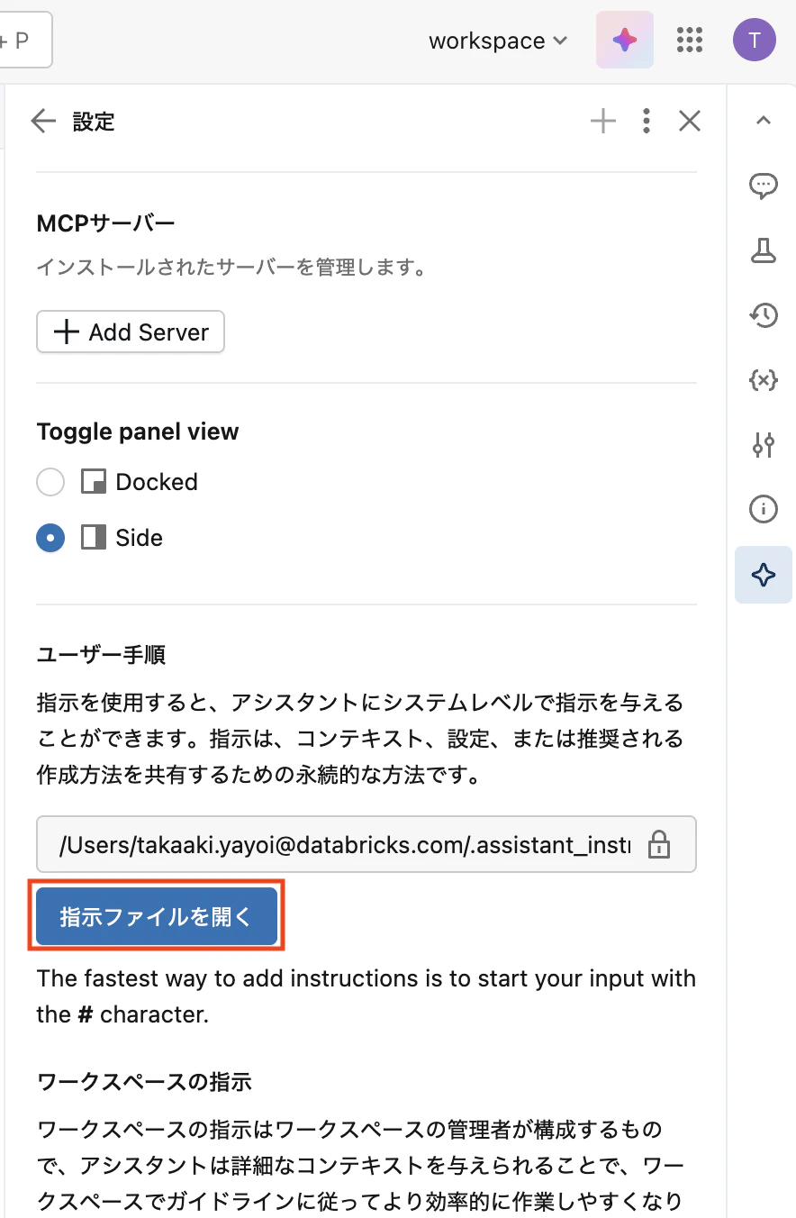Image resolution: width=796 pixels, height=1218 pixels.
Task: Click the user avatar circled T
Action: (754, 40)
